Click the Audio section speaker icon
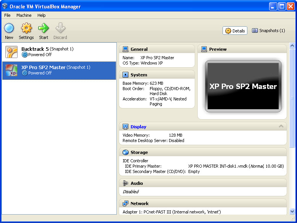 pyautogui.click(x=125, y=183)
